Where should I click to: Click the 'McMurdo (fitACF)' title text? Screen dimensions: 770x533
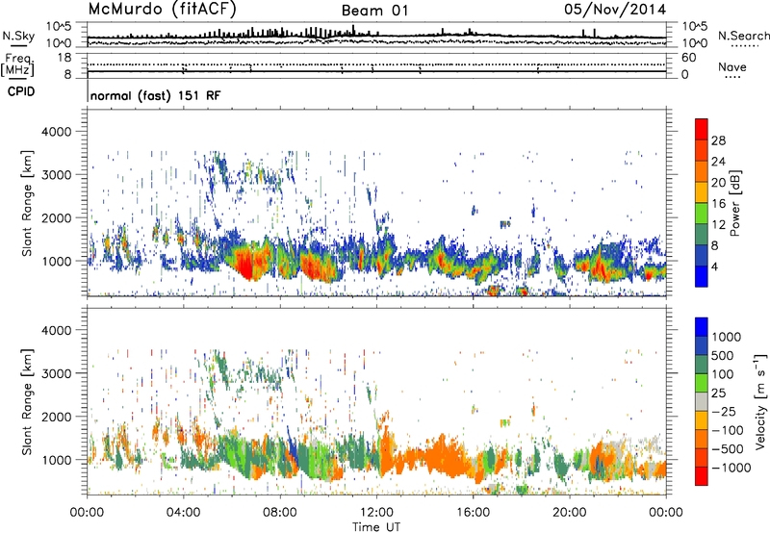(163, 10)
